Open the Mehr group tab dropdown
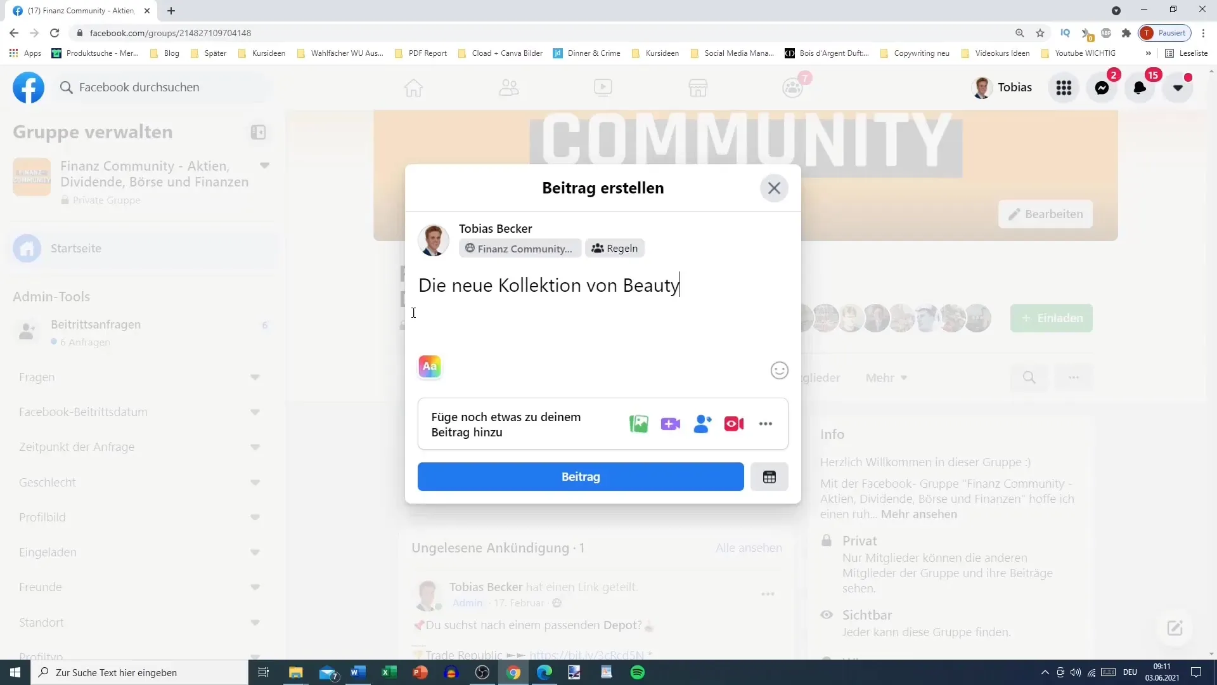The width and height of the screenshot is (1217, 685). [x=886, y=378]
